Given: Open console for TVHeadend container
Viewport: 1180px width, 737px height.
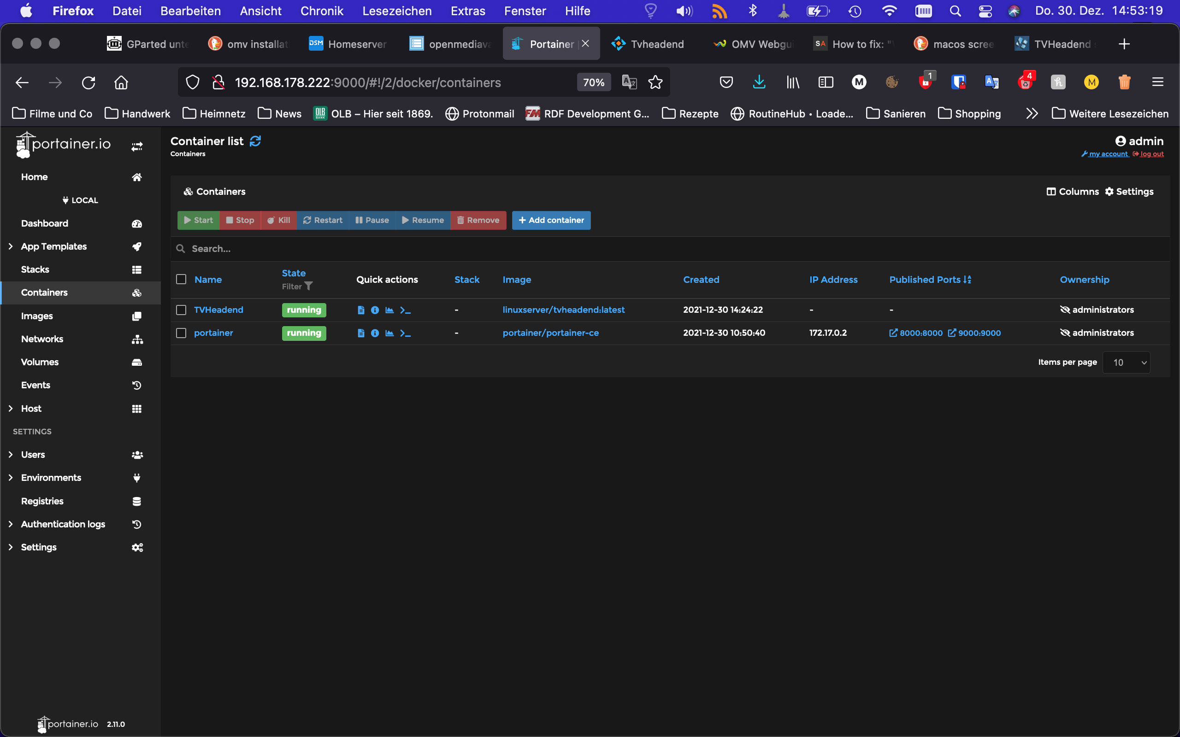Looking at the screenshot, I should (x=405, y=310).
